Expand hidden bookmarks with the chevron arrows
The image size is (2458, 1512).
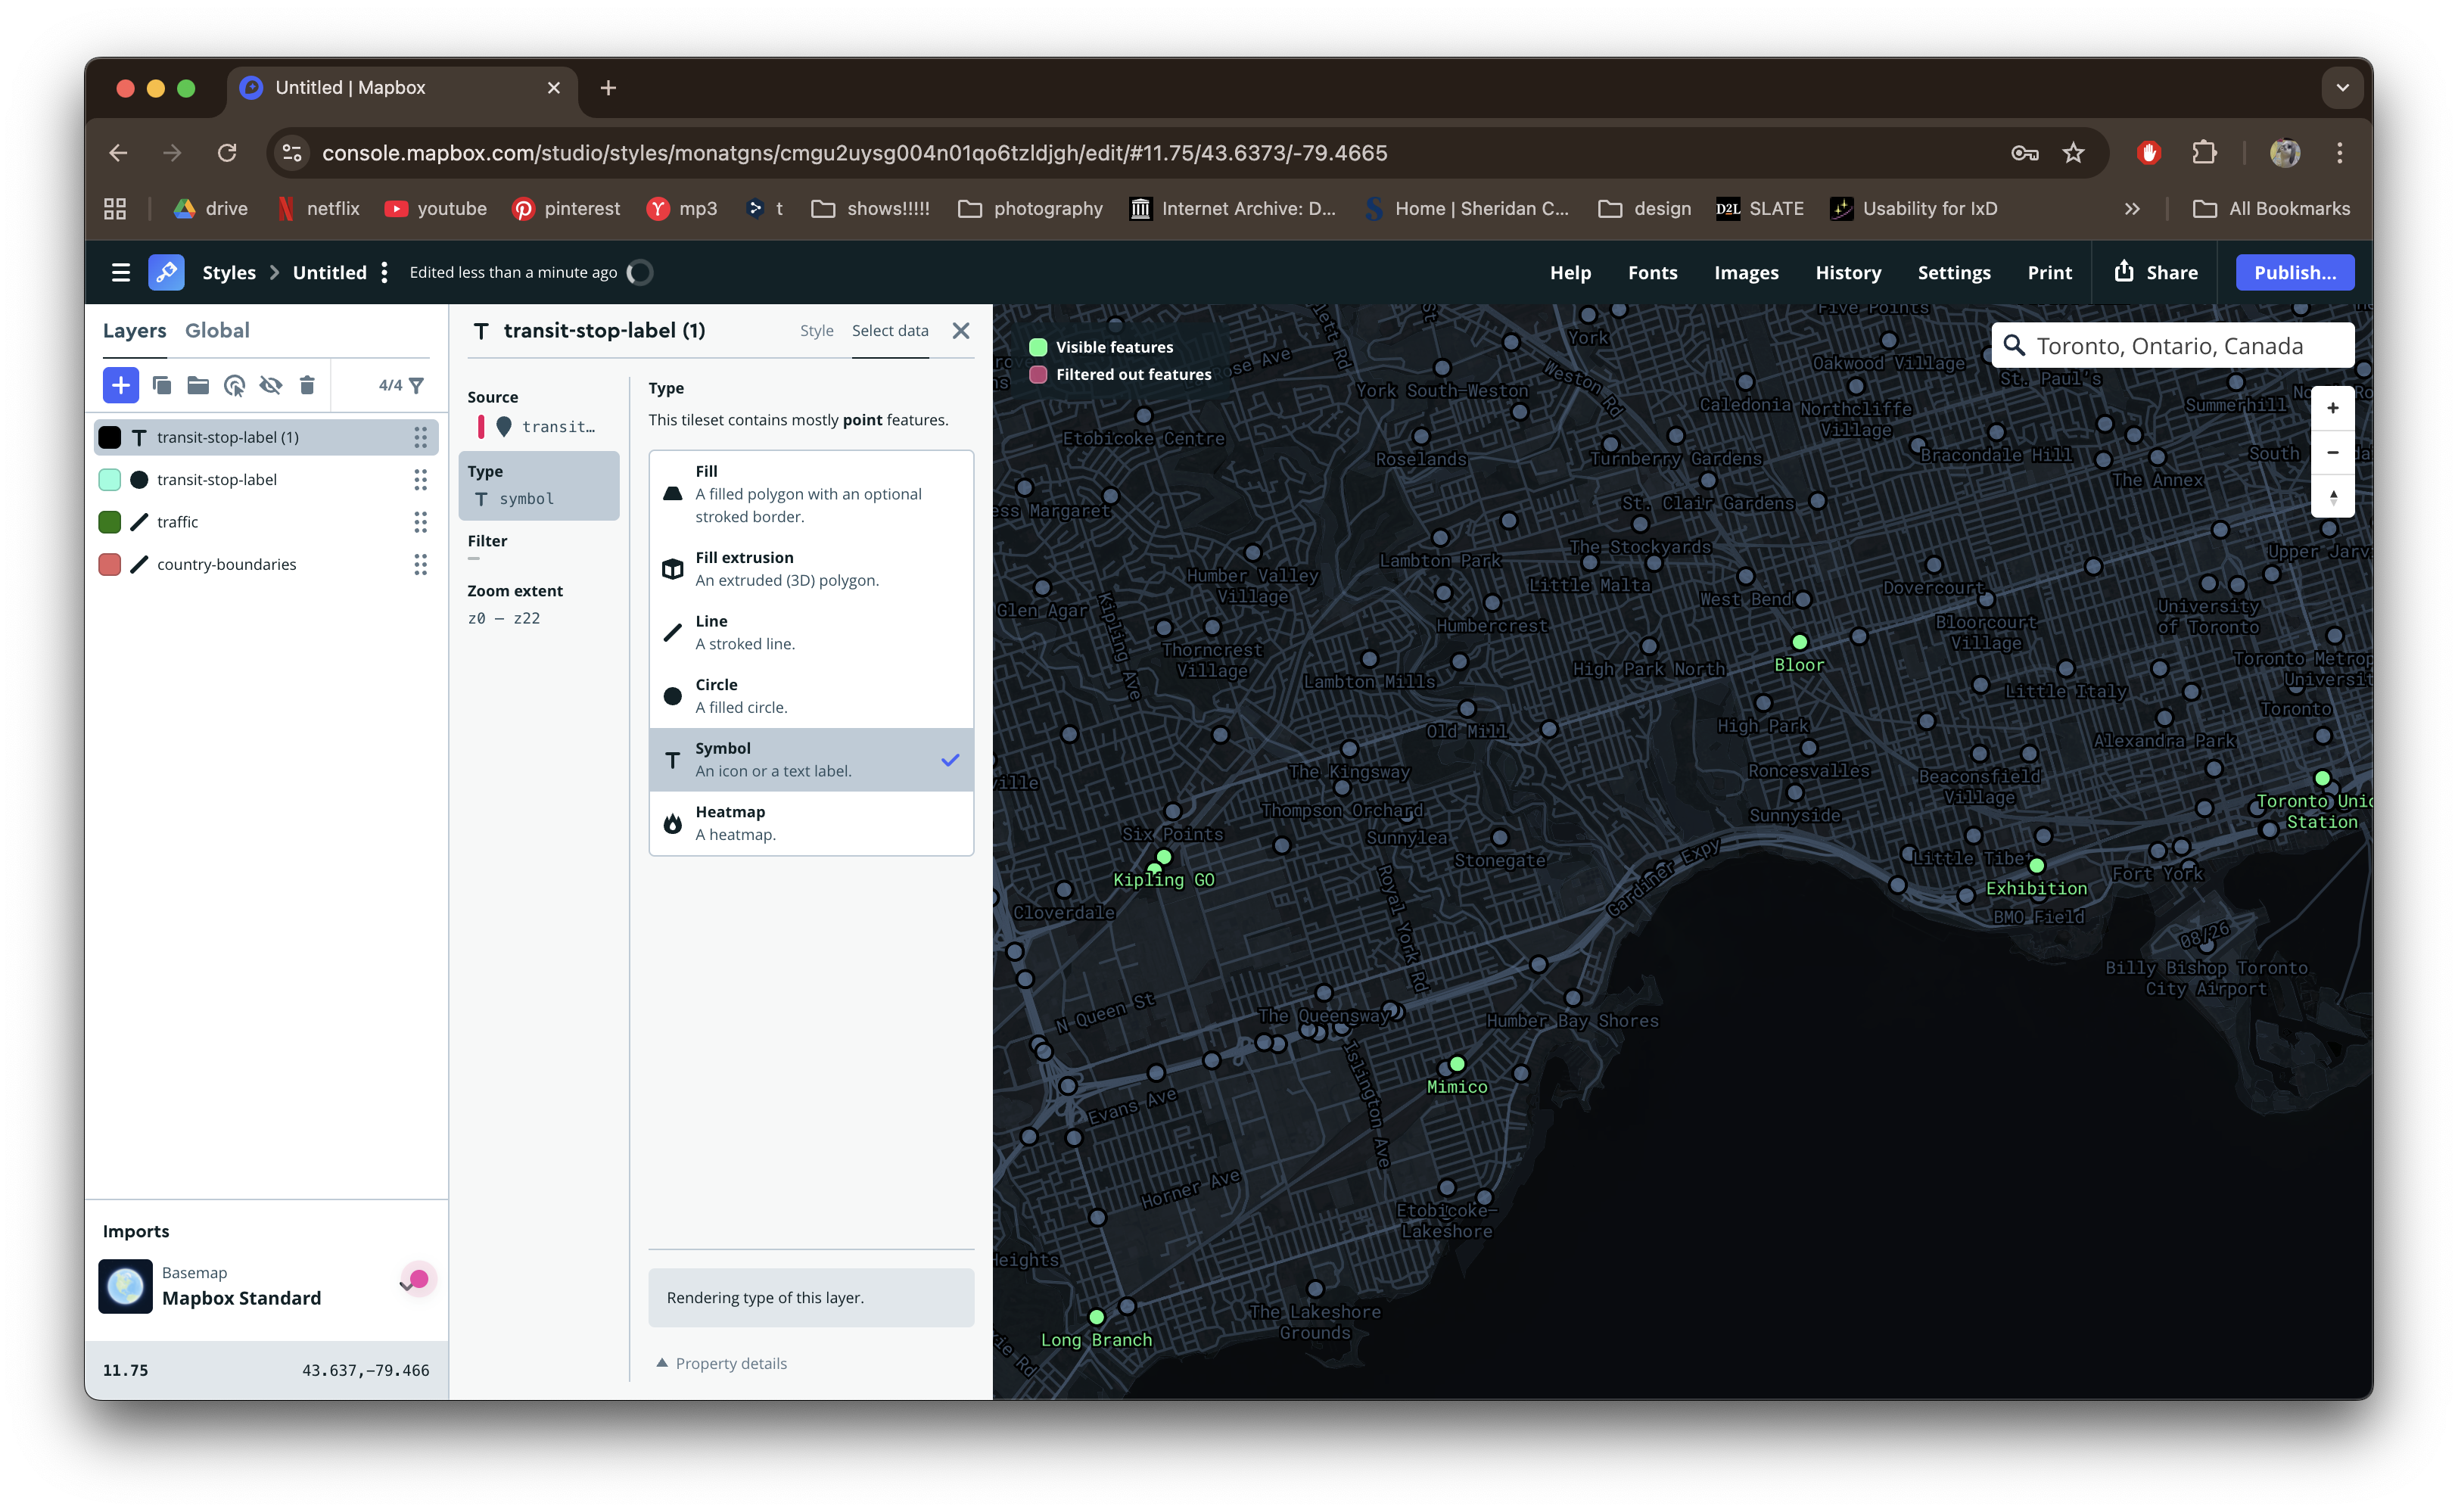(x=2132, y=208)
